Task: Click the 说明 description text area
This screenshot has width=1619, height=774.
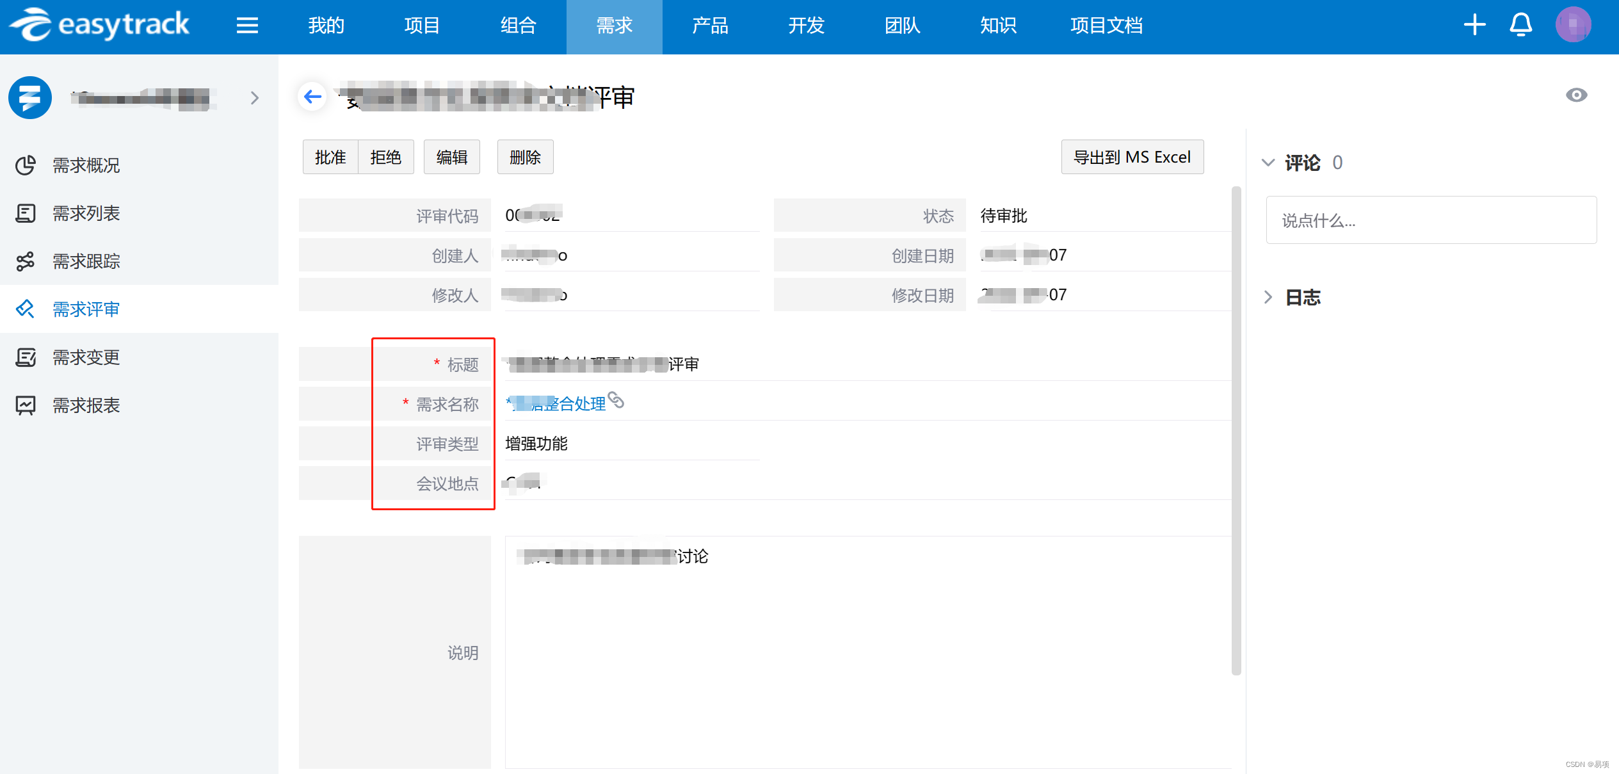Action: [x=868, y=652]
